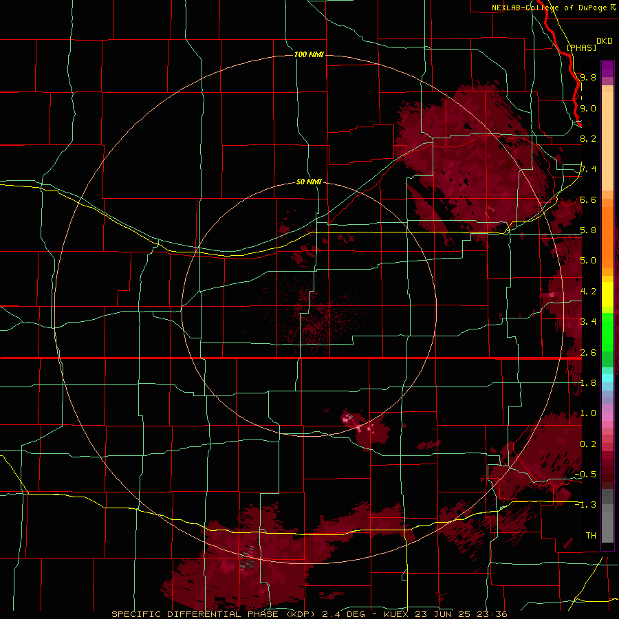Click the [PHAS] units label

(x=581, y=47)
